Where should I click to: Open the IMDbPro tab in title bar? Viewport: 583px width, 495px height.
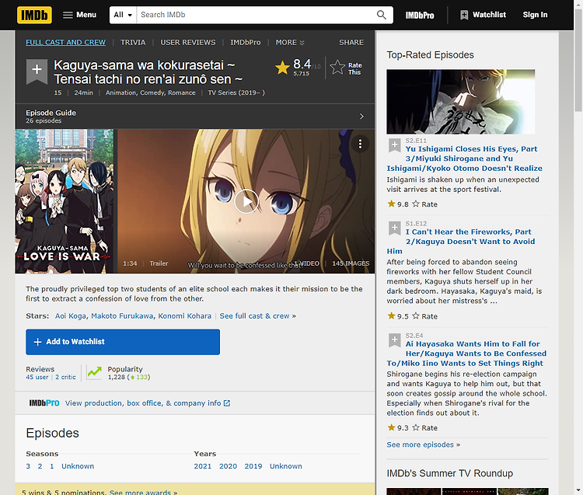coord(246,43)
